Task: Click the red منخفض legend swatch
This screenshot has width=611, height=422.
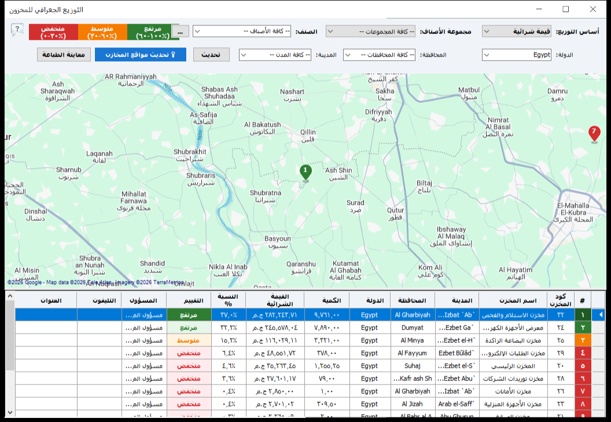Action: [53, 32]
